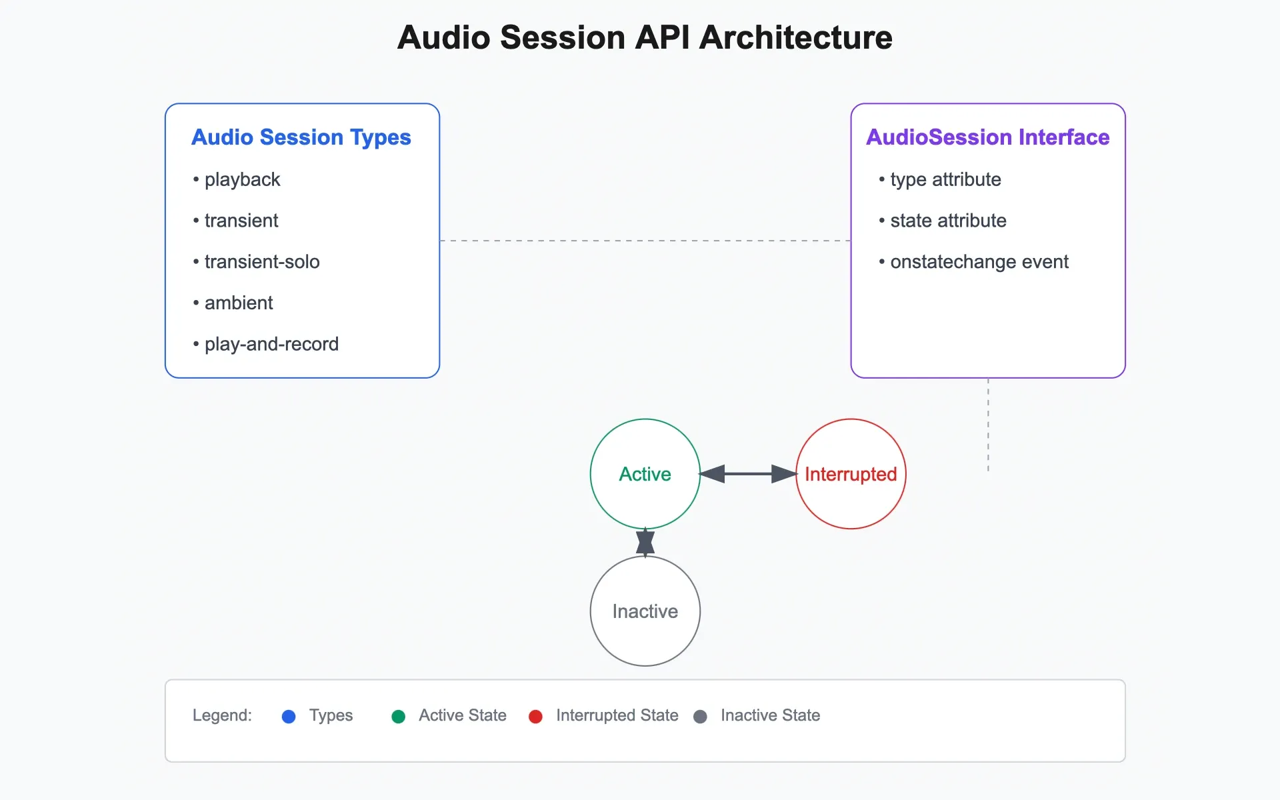Click the Audio Session API Architecture title
The width and height of the screenshot is (1280, 800).
click(x=645, y=38)
